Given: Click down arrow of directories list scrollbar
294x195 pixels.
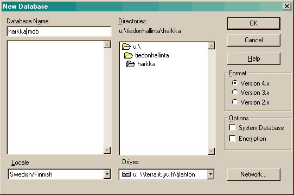Looking at the screenshot, I should coord(211,151).
